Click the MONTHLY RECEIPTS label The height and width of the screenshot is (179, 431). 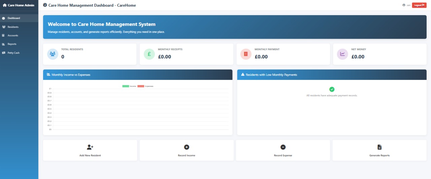click(x=170, y=49)
